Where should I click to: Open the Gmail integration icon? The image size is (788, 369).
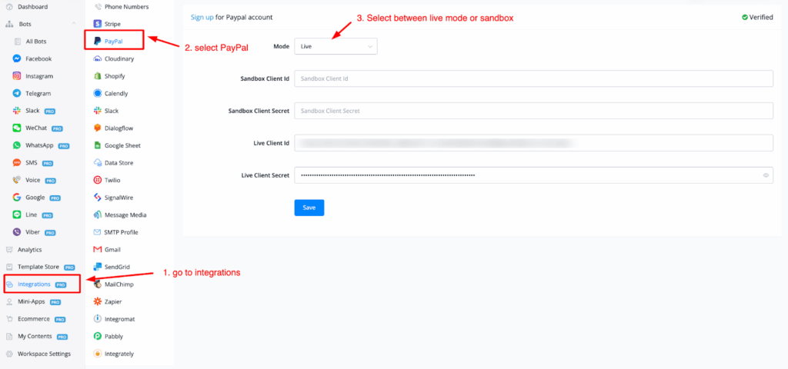(x=98, y=249)
